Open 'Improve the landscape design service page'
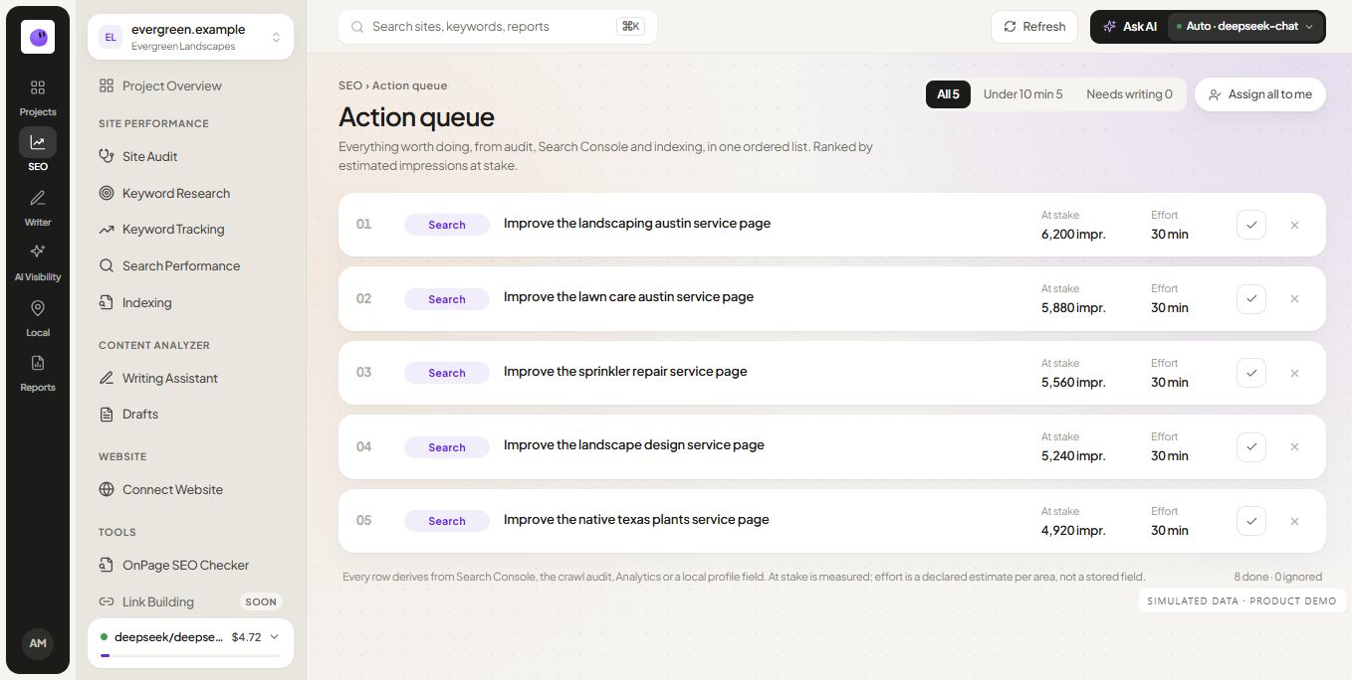1352x680 pixels. tap(634, 444)
